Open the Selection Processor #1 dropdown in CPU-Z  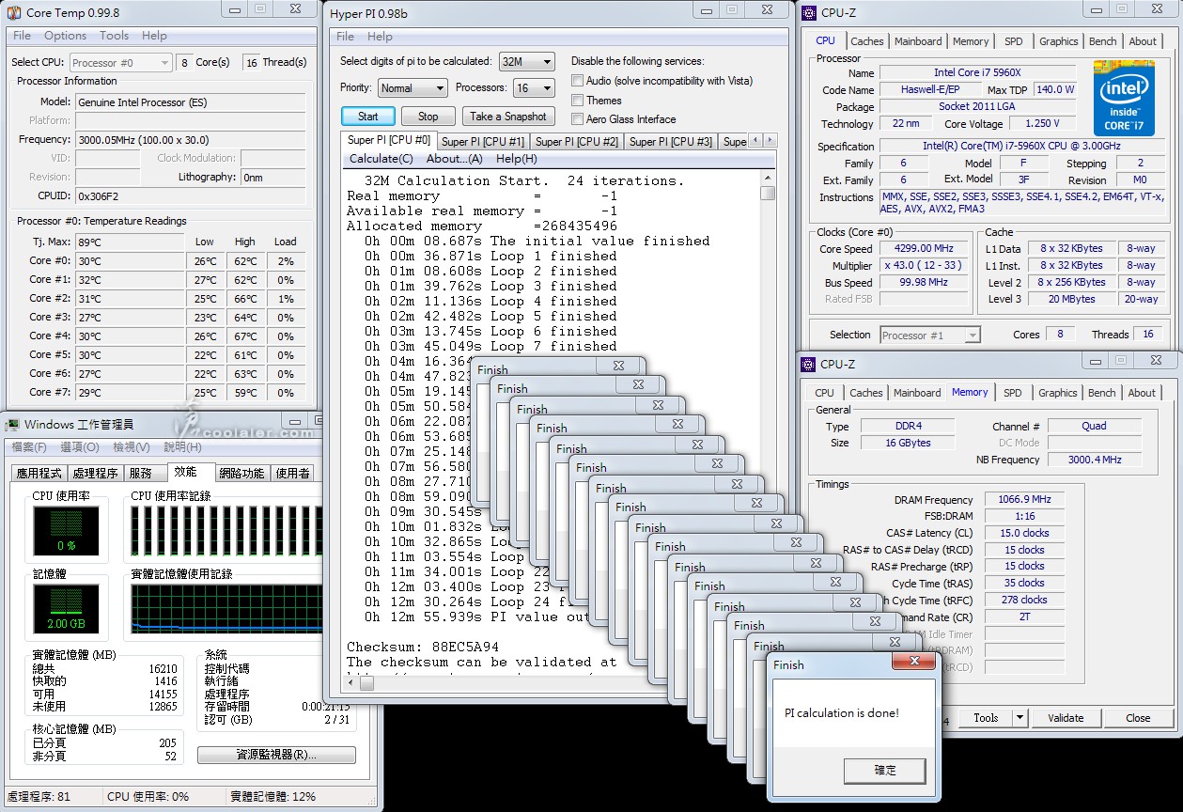pyautogui.click(x=930, y=335)
